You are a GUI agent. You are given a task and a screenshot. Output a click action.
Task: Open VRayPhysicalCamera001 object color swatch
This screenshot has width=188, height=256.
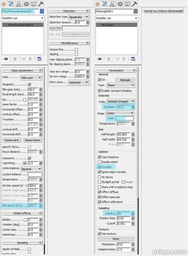42,11
